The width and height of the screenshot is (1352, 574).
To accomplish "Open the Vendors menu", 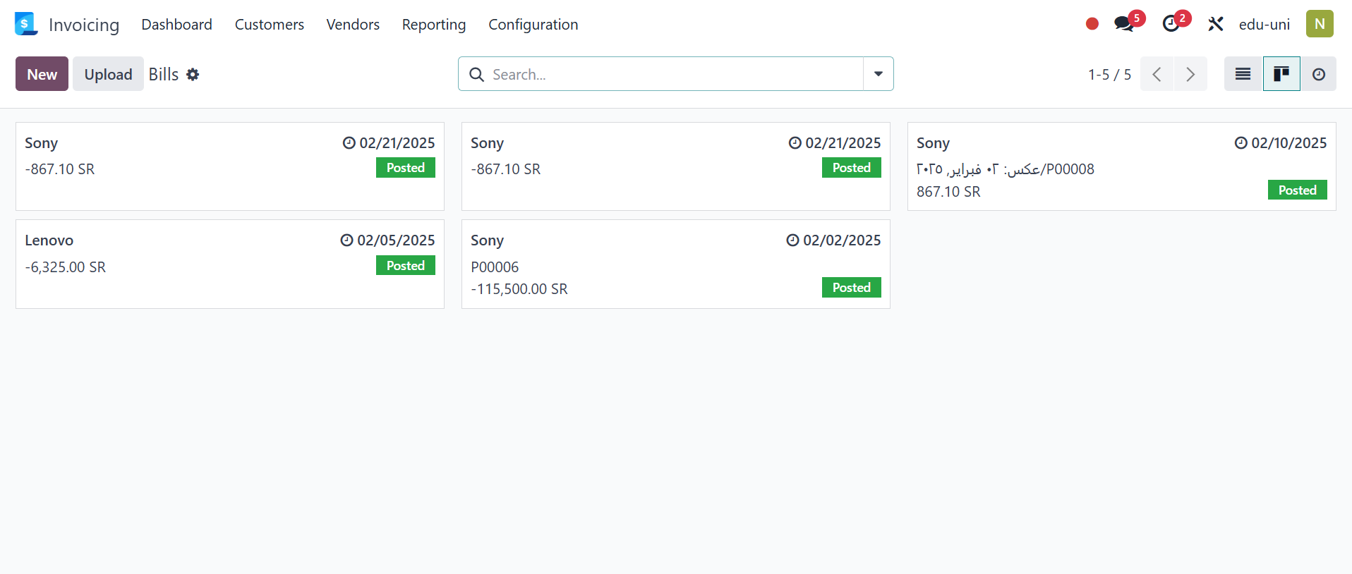I will [353, 25].
